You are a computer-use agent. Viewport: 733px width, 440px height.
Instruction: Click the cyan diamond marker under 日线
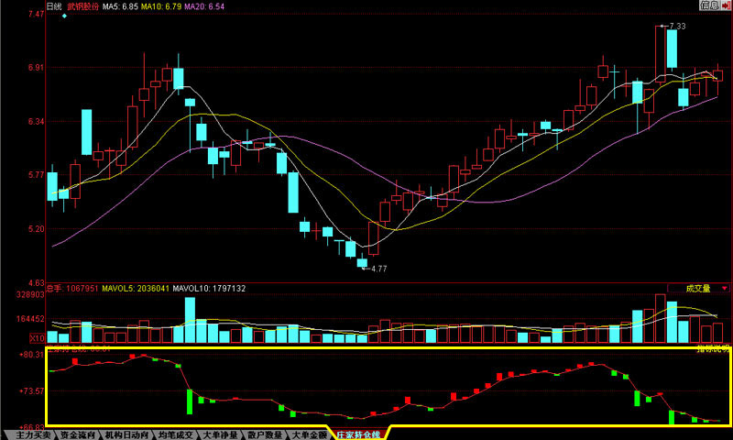click(x=64, y=16)
